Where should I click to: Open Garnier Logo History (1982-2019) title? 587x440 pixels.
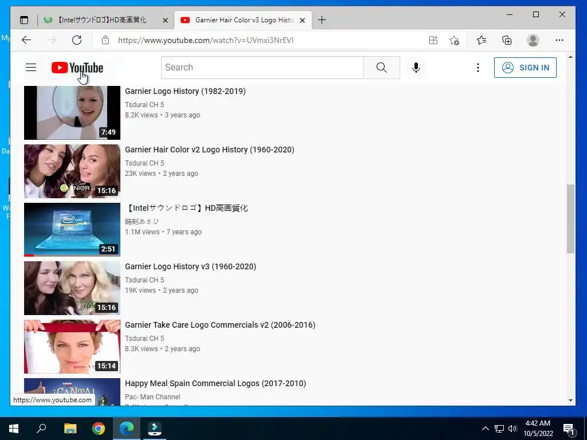185,91
